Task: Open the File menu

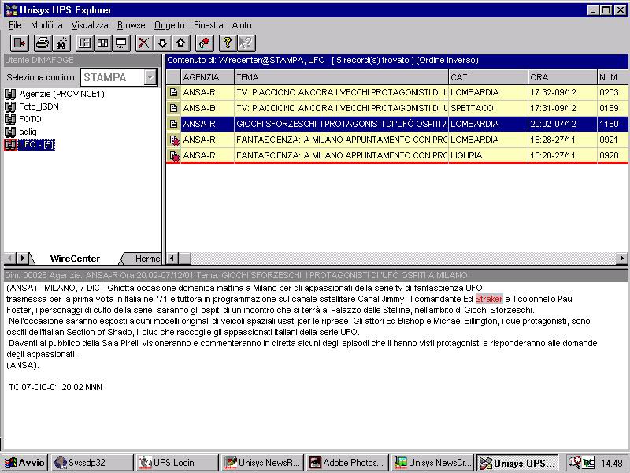Action: [x=15, y=25]
